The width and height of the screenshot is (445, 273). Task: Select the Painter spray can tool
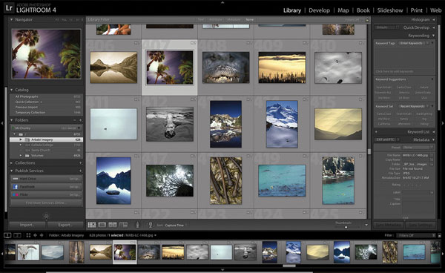[138, 225]
